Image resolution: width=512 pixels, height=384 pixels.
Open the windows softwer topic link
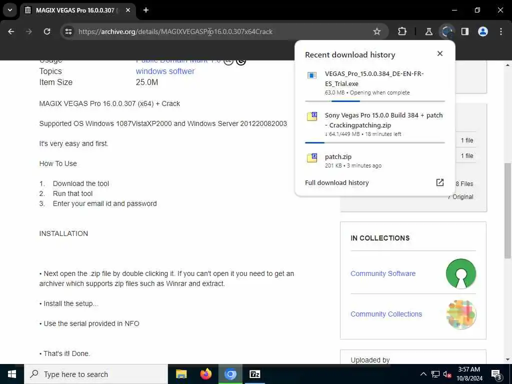tap(165, 71)
